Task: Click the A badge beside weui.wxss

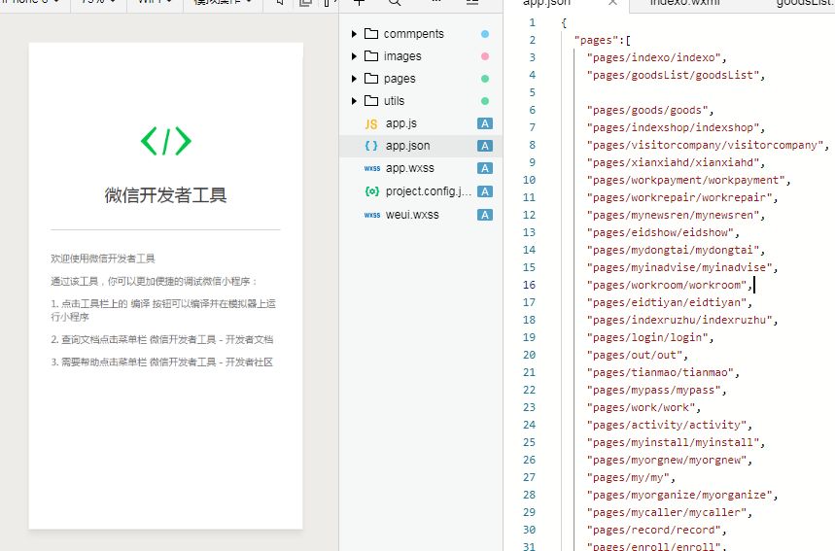Action: pyautogui.click(x=485, y=215)
